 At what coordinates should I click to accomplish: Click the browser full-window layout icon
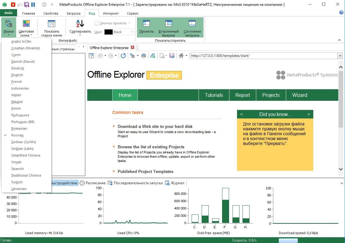tap(91, 56)
